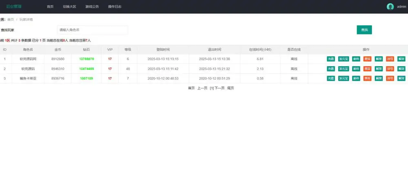The image size is (408, 180).
Task: Click login time 2020-10-12 00:48:53
Action: point(163,78)
